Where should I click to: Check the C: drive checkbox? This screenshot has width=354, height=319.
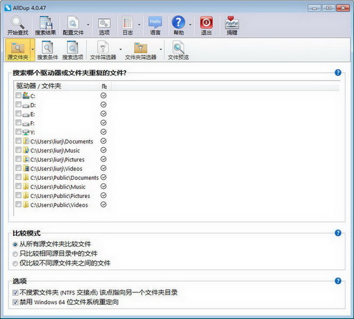click(x=19, y=96)
